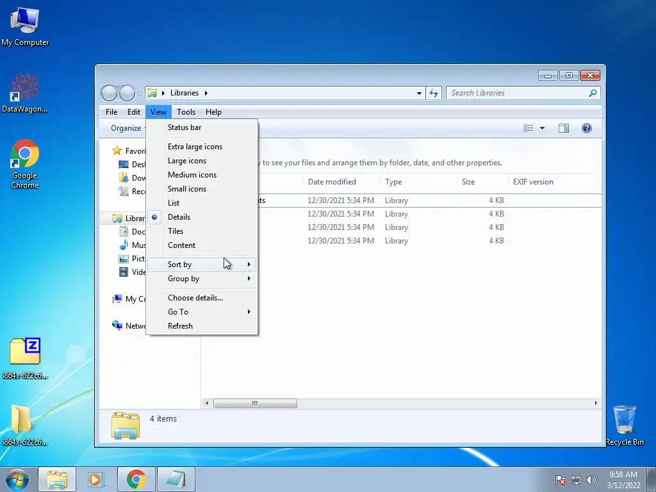This screenshot has width=656, height=492.
Task: Click the Explorer Back arrow button
Action: tap(109, 93)
